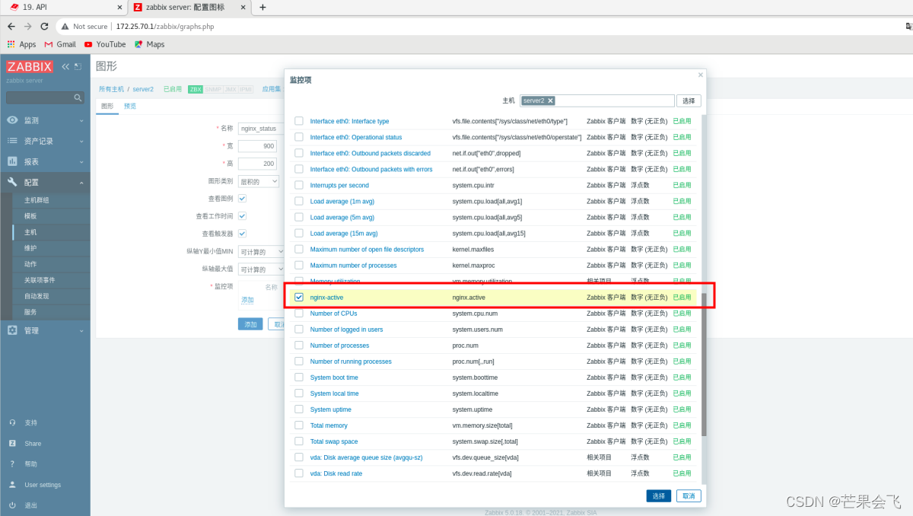The height and width of the screenshot is (516, 913).
Task: Open 动作 in configuration menu
Action: (x=30, y=264)
